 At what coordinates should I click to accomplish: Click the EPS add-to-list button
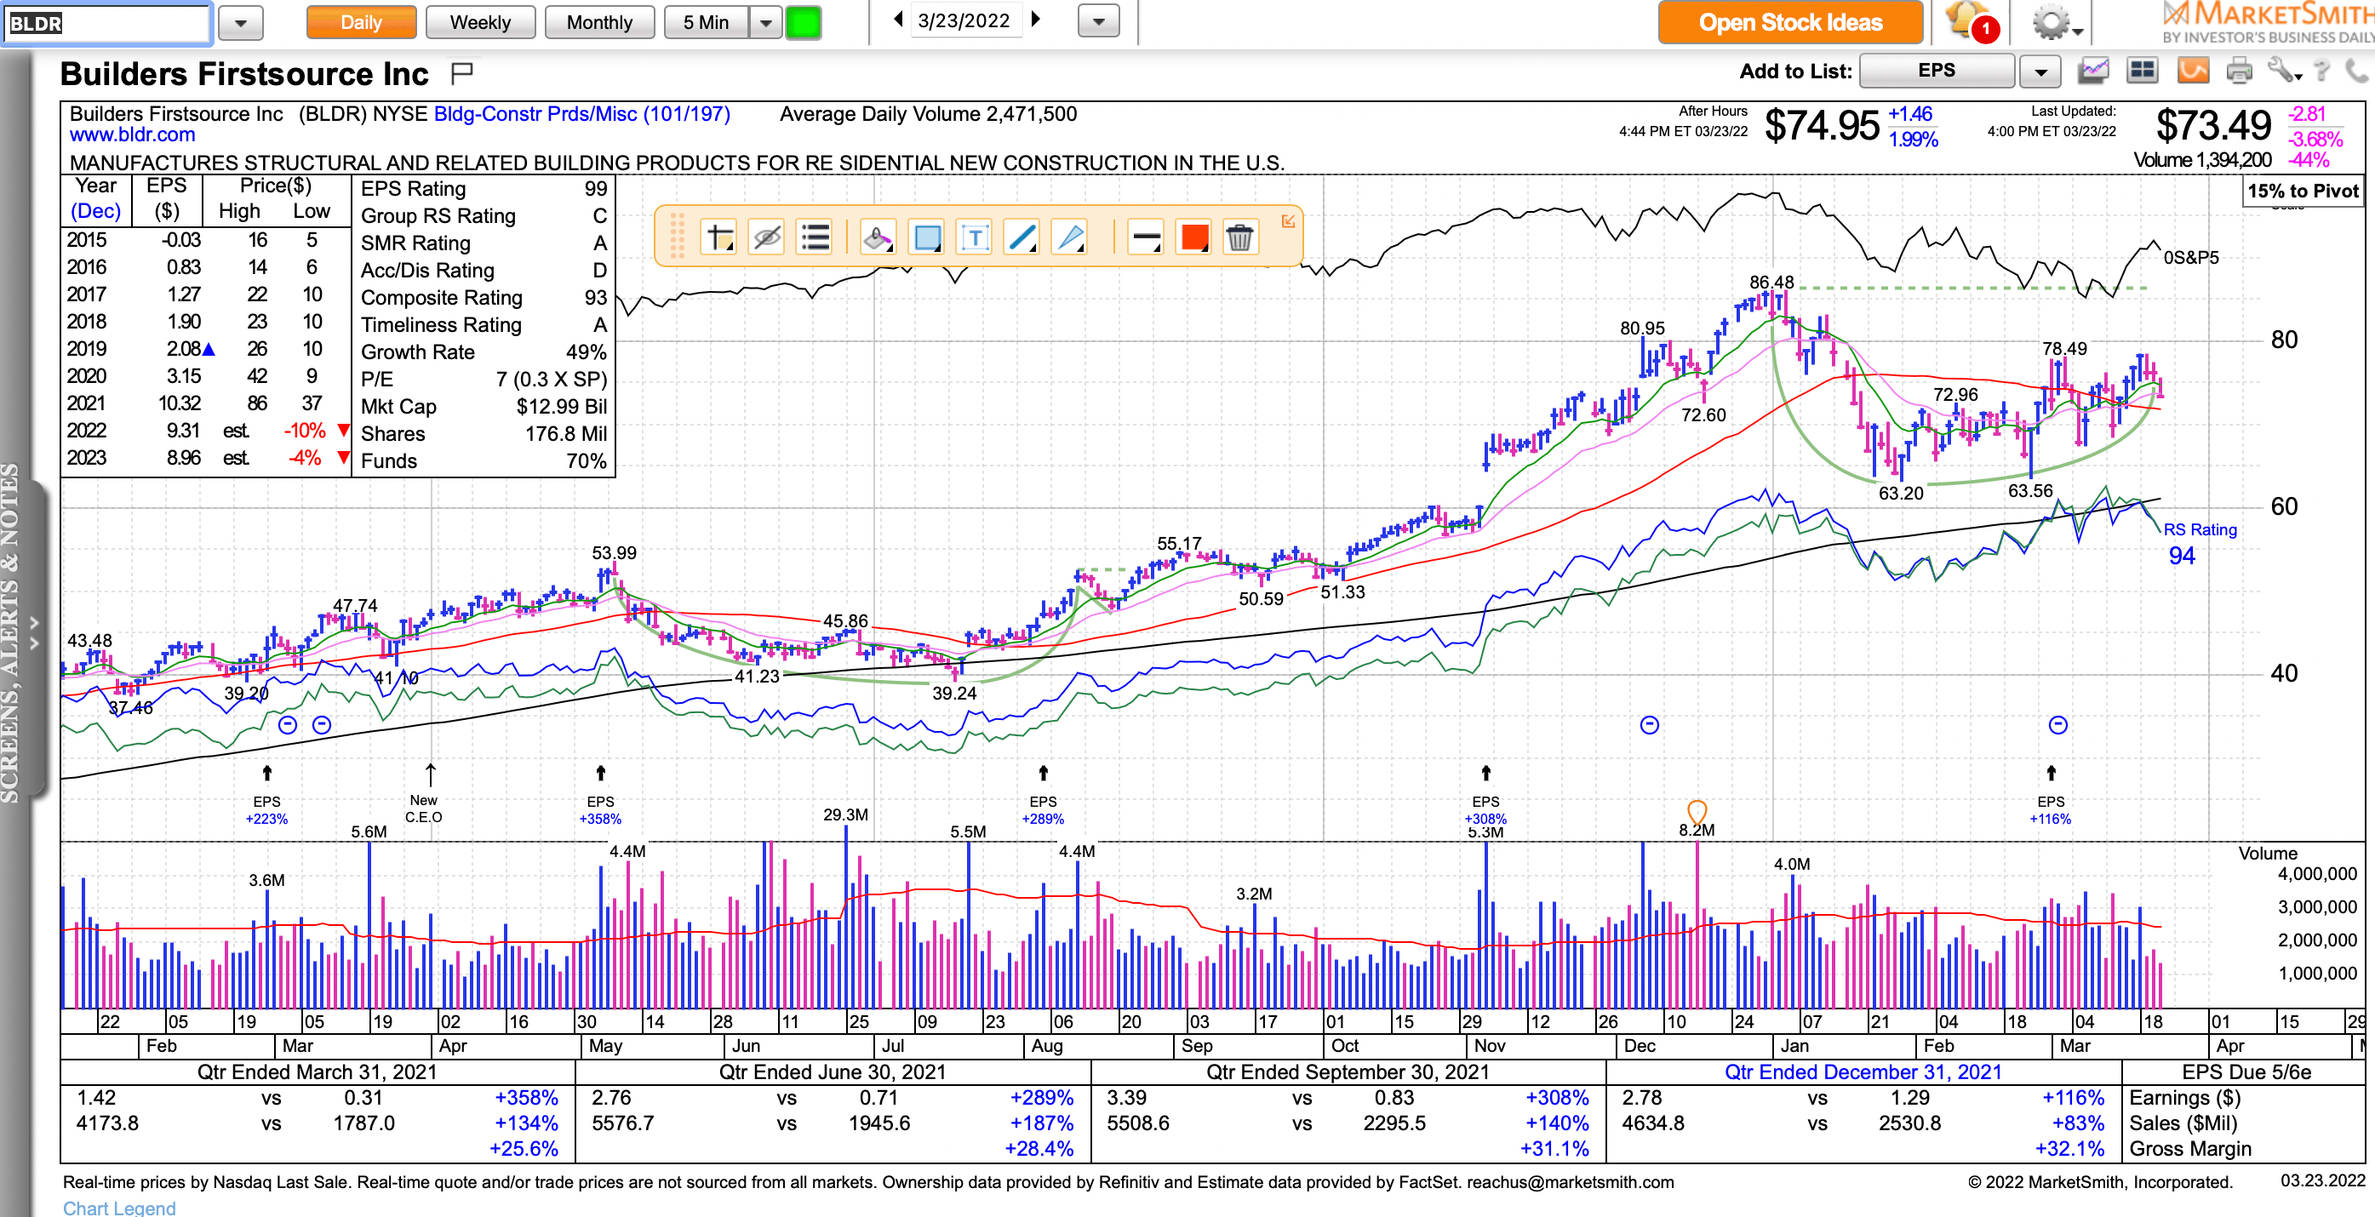click(1936, 70)
